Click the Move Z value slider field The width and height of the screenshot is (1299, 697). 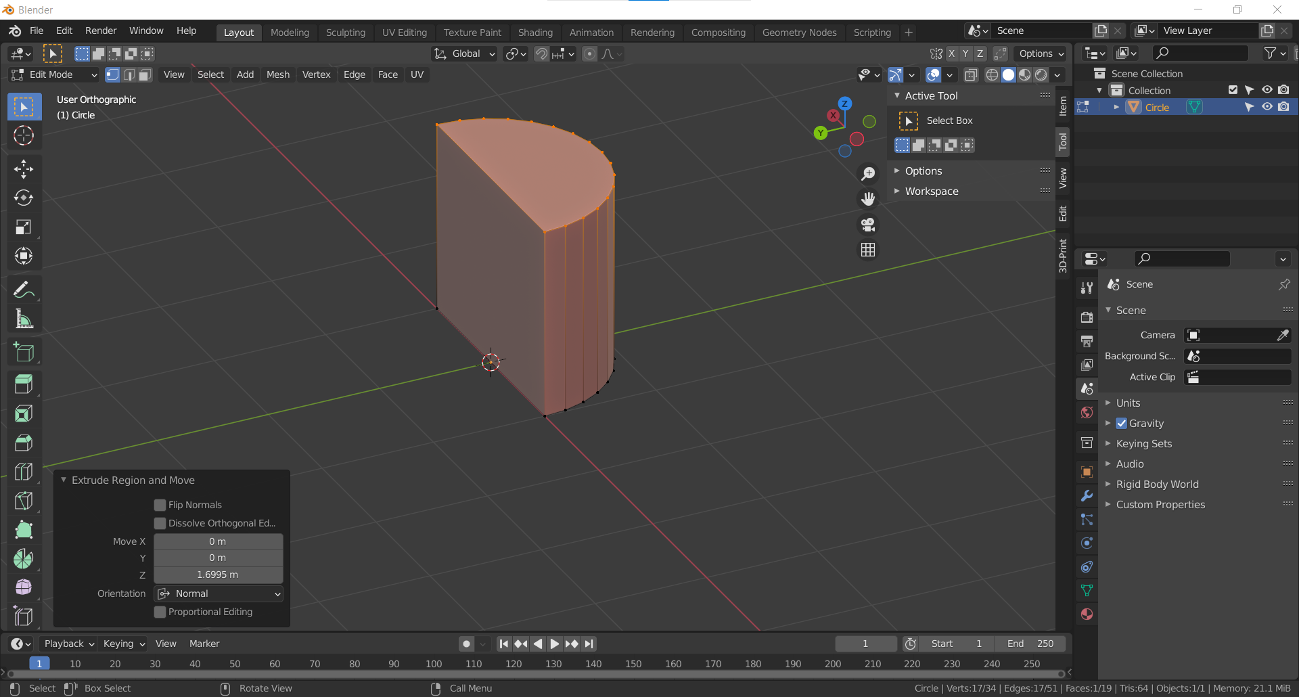click(219, 575)
